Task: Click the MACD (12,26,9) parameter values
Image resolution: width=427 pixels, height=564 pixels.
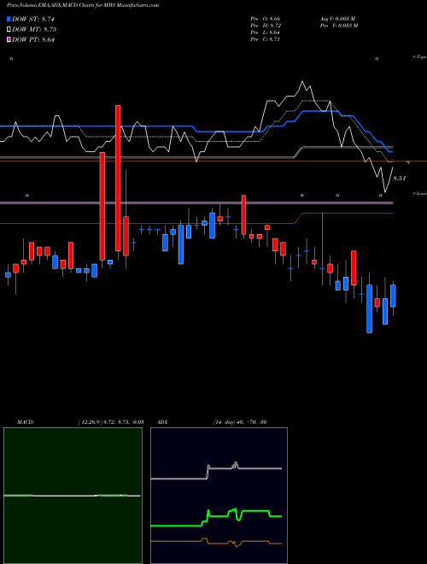Action: click(x=111, y=421)
